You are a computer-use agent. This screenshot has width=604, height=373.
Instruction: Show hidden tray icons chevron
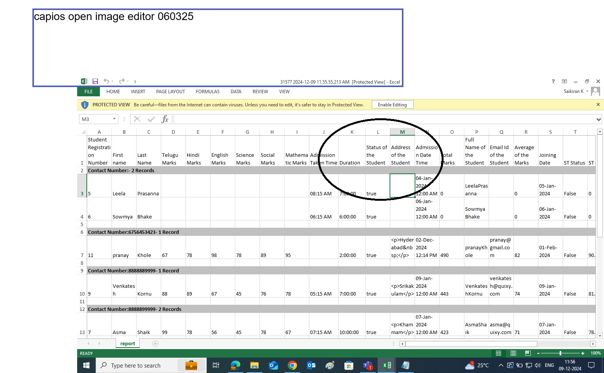[501, 365]
